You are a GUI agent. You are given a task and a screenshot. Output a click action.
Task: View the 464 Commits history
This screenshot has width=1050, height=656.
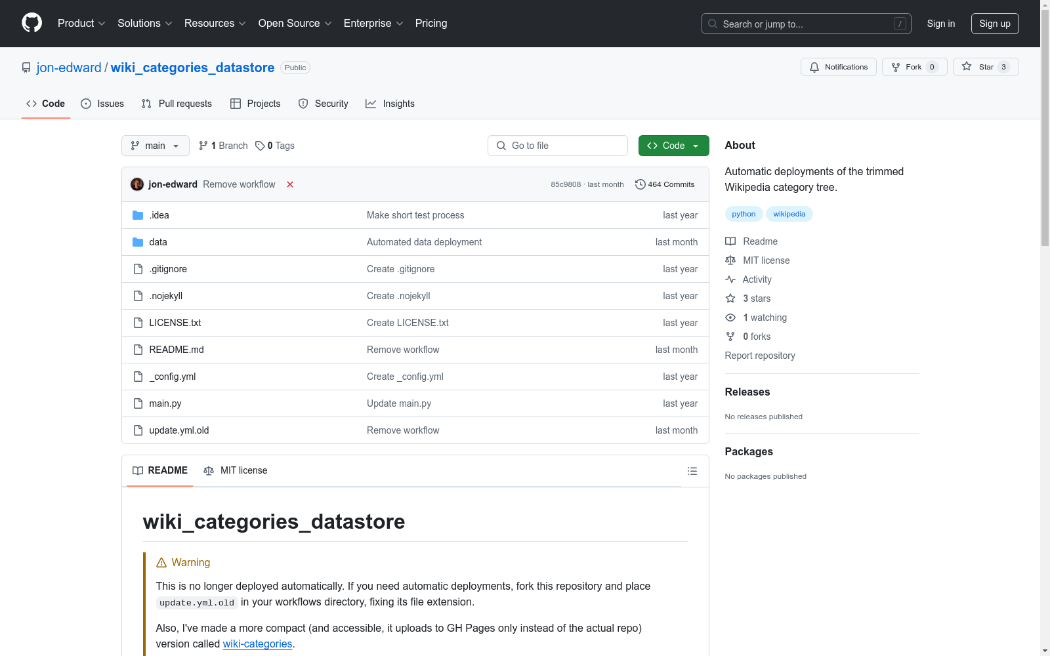click(665, 184)
